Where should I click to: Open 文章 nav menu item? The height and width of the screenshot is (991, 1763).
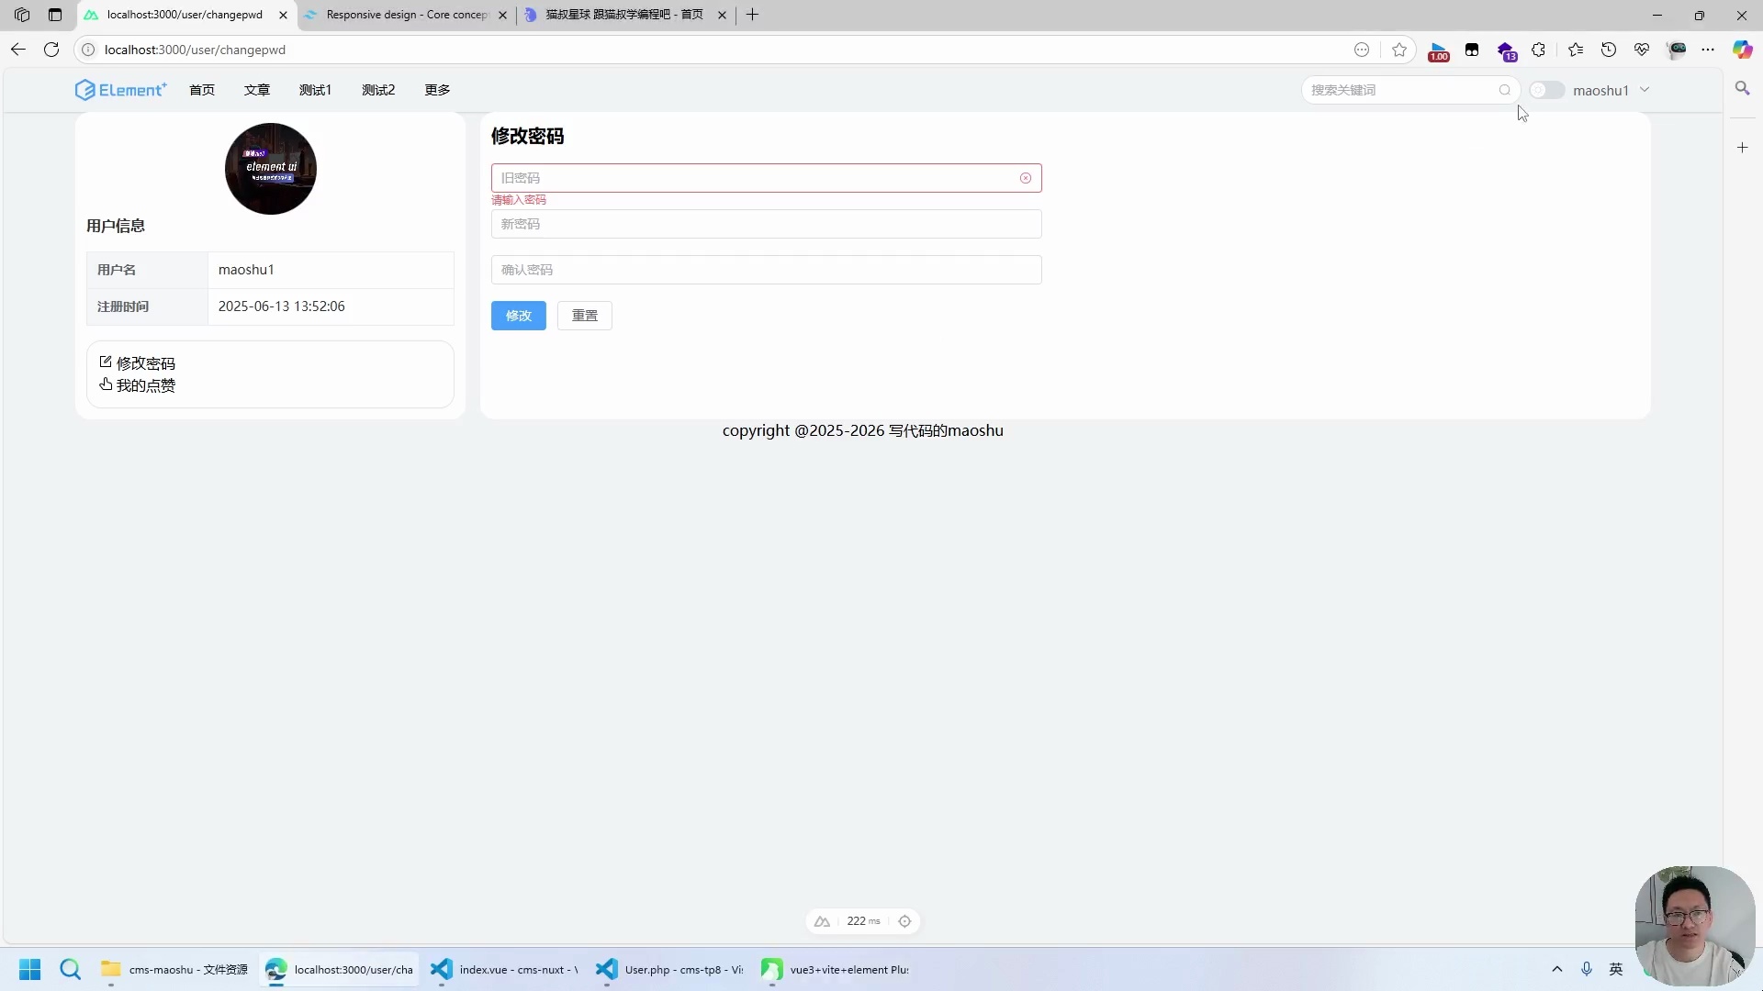coord(257,90)
